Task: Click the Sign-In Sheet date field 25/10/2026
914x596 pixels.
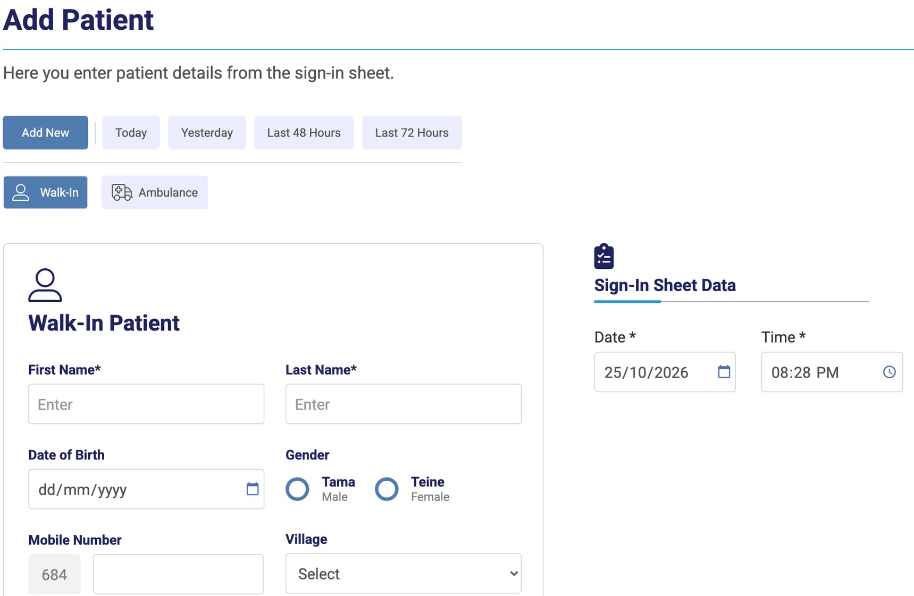Action: [x=665, y=372]
